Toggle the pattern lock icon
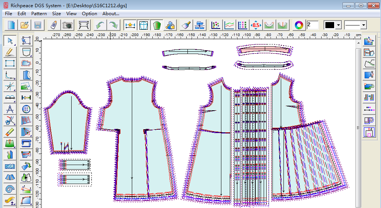 [x=170, y=25]
